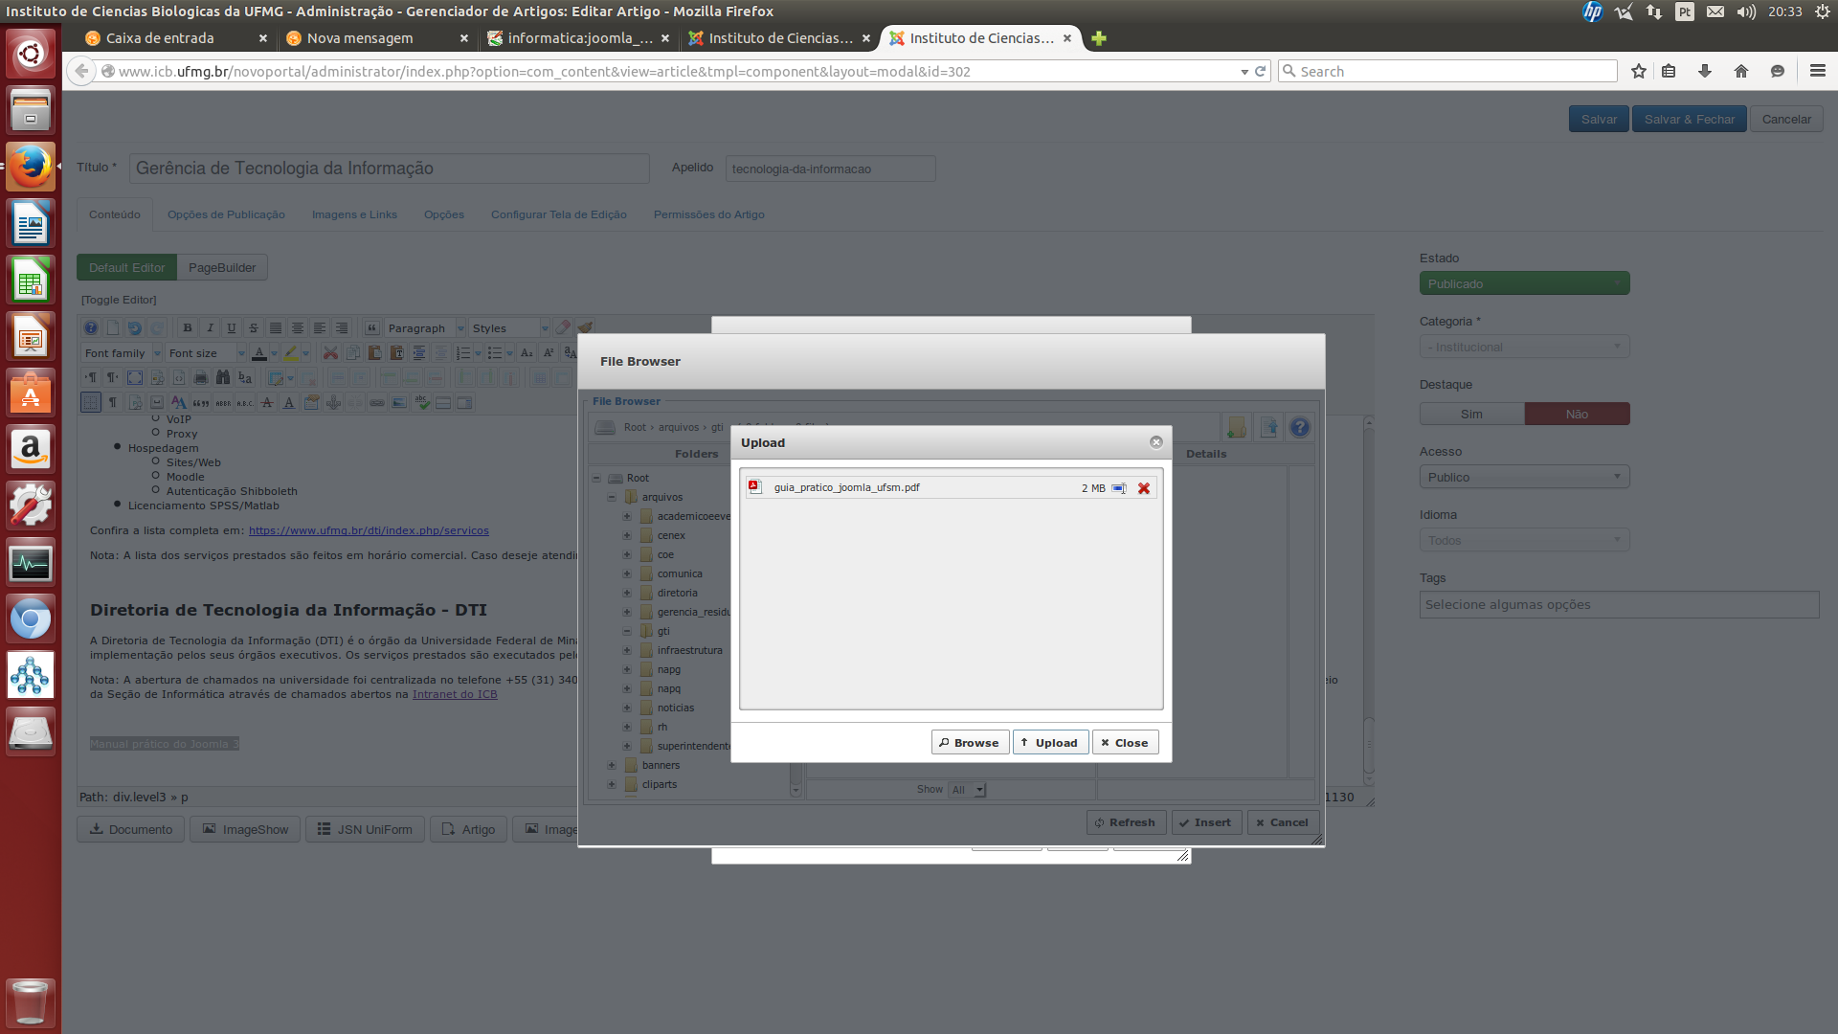Launch LibreOffice Writer from the dock
1838x1034 pixels.
(x=31, y=225)
